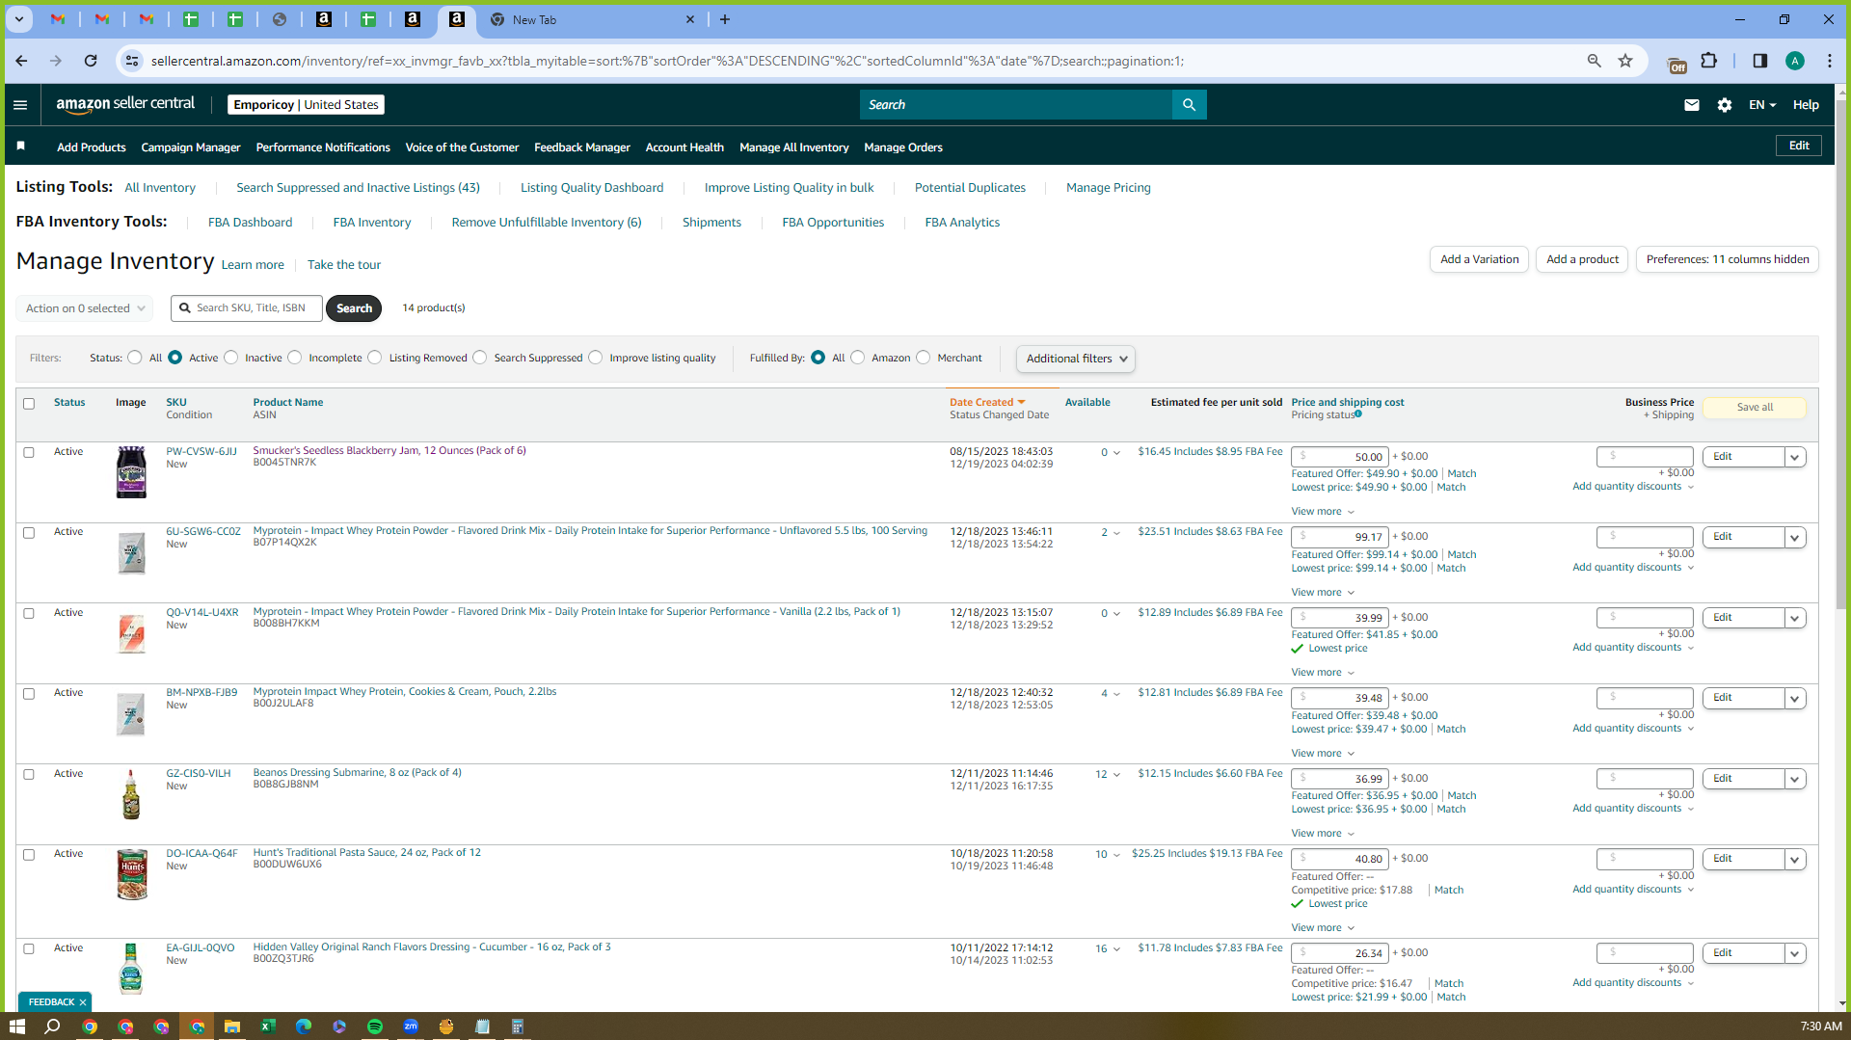Click the bookmark flag icon
The width and height of the screenshot is (1851, 1040).
point(21,146)
